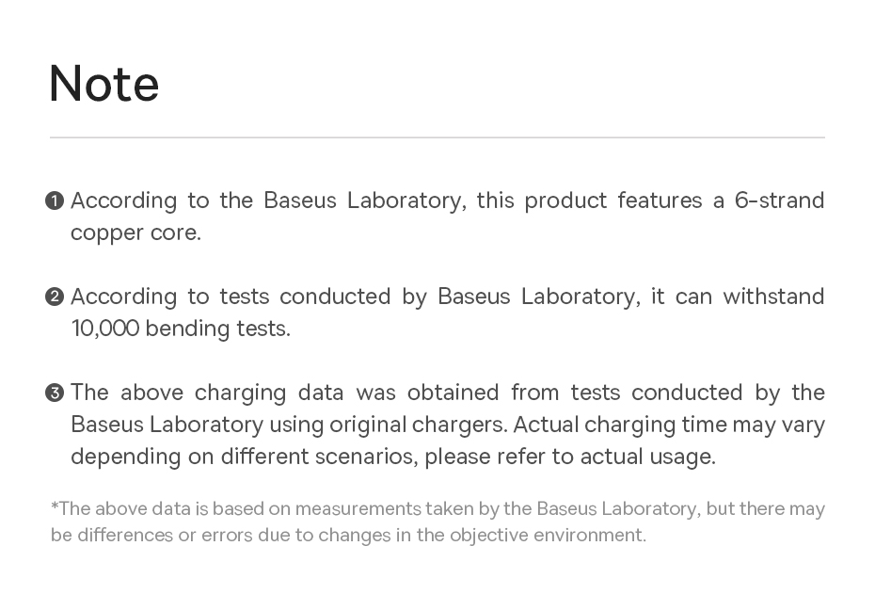Click 'Baseus Laboratory' in the first note

362,201
